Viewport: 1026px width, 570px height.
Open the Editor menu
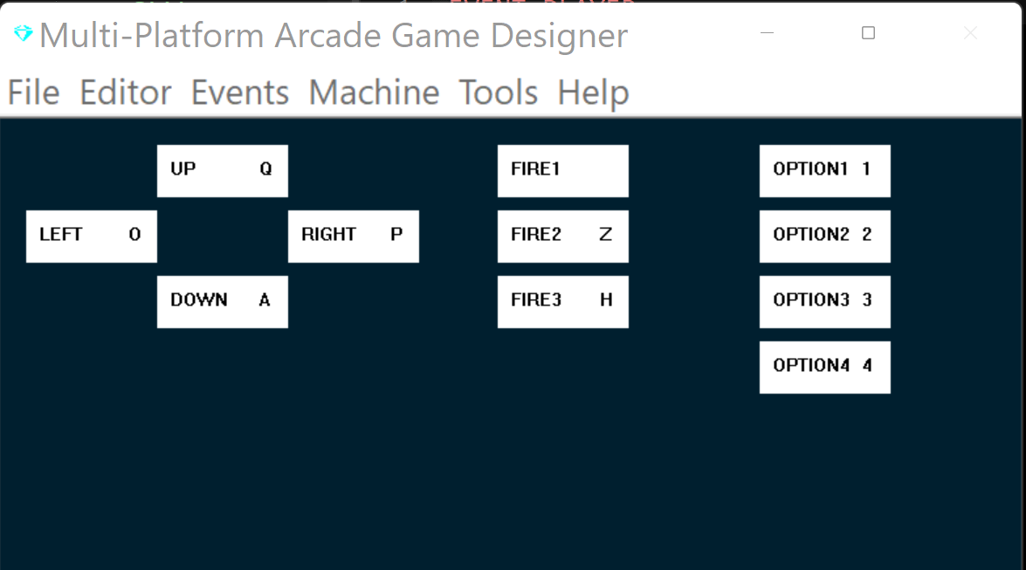[x=126, y=93]
